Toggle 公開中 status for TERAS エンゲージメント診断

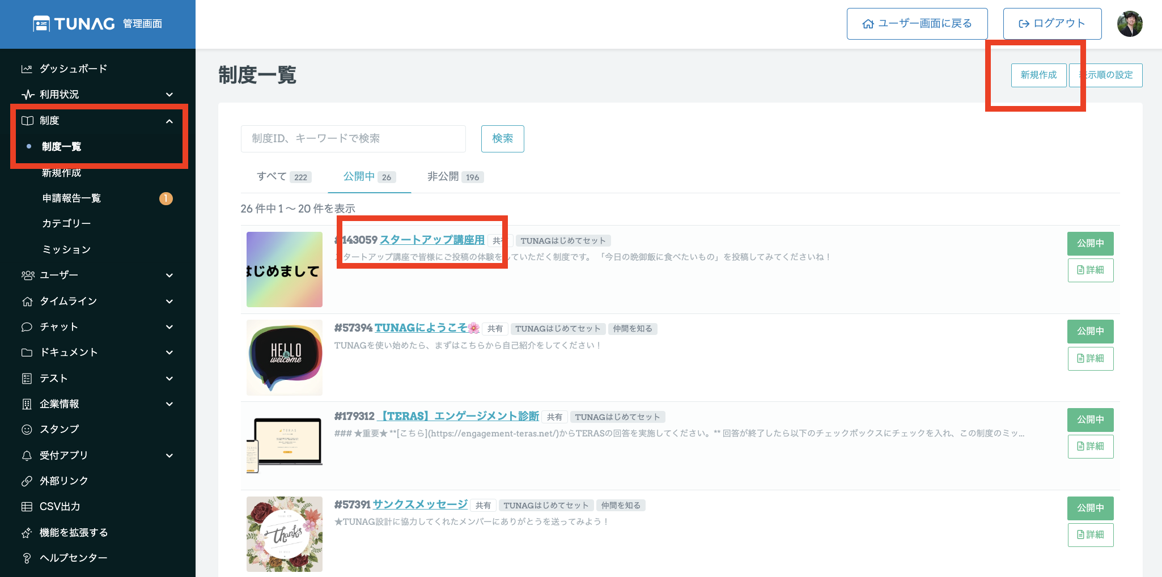click(1091, 420)
